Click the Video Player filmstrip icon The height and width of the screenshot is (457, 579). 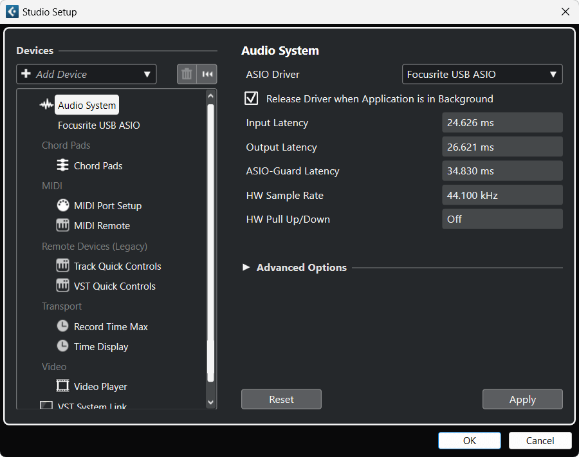[x=62, y=386]
